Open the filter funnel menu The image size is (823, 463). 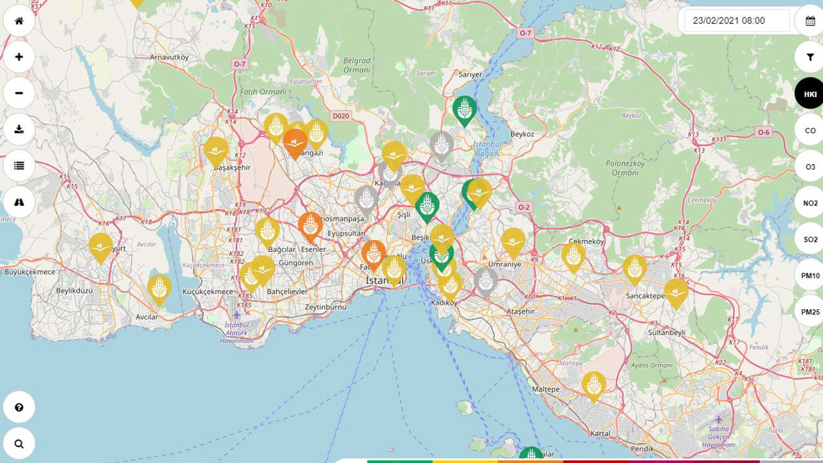click(810, 57)
